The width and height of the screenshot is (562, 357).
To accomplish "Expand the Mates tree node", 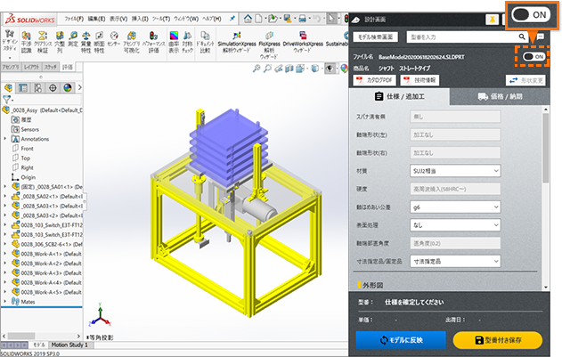I will pyautogui.click(x=6, y=302).
